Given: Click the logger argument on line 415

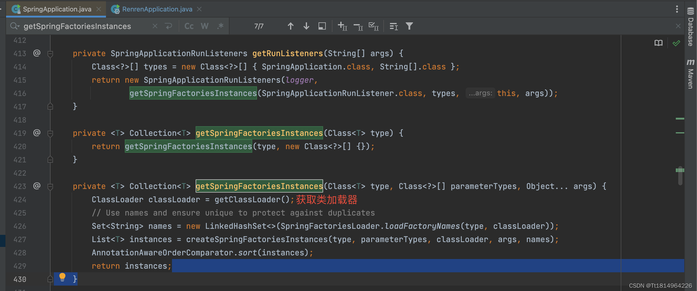Looking at the screenshot, I should click(x=299, y=80).
